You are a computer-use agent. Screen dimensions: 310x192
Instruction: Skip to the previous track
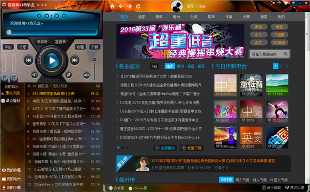tap(28, 60)
